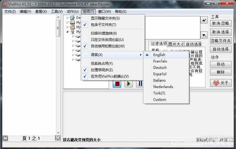This screenshot has width=236, height=149.
Task: Start scanning with the green play button
Action: point(128,84)
